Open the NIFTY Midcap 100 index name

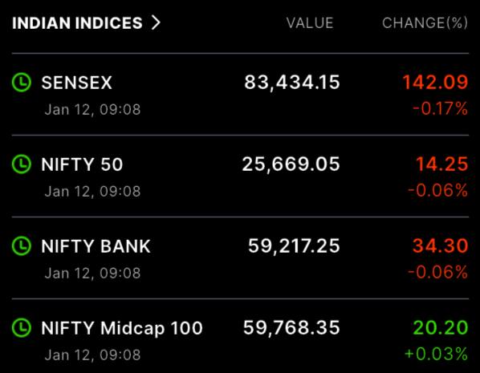[x=122, y=328]
